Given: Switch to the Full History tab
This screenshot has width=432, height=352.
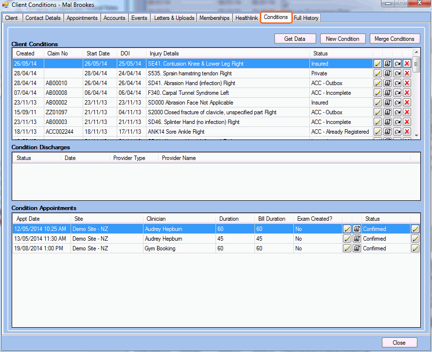Looking at the screenshot, I should tap(306, 18).
